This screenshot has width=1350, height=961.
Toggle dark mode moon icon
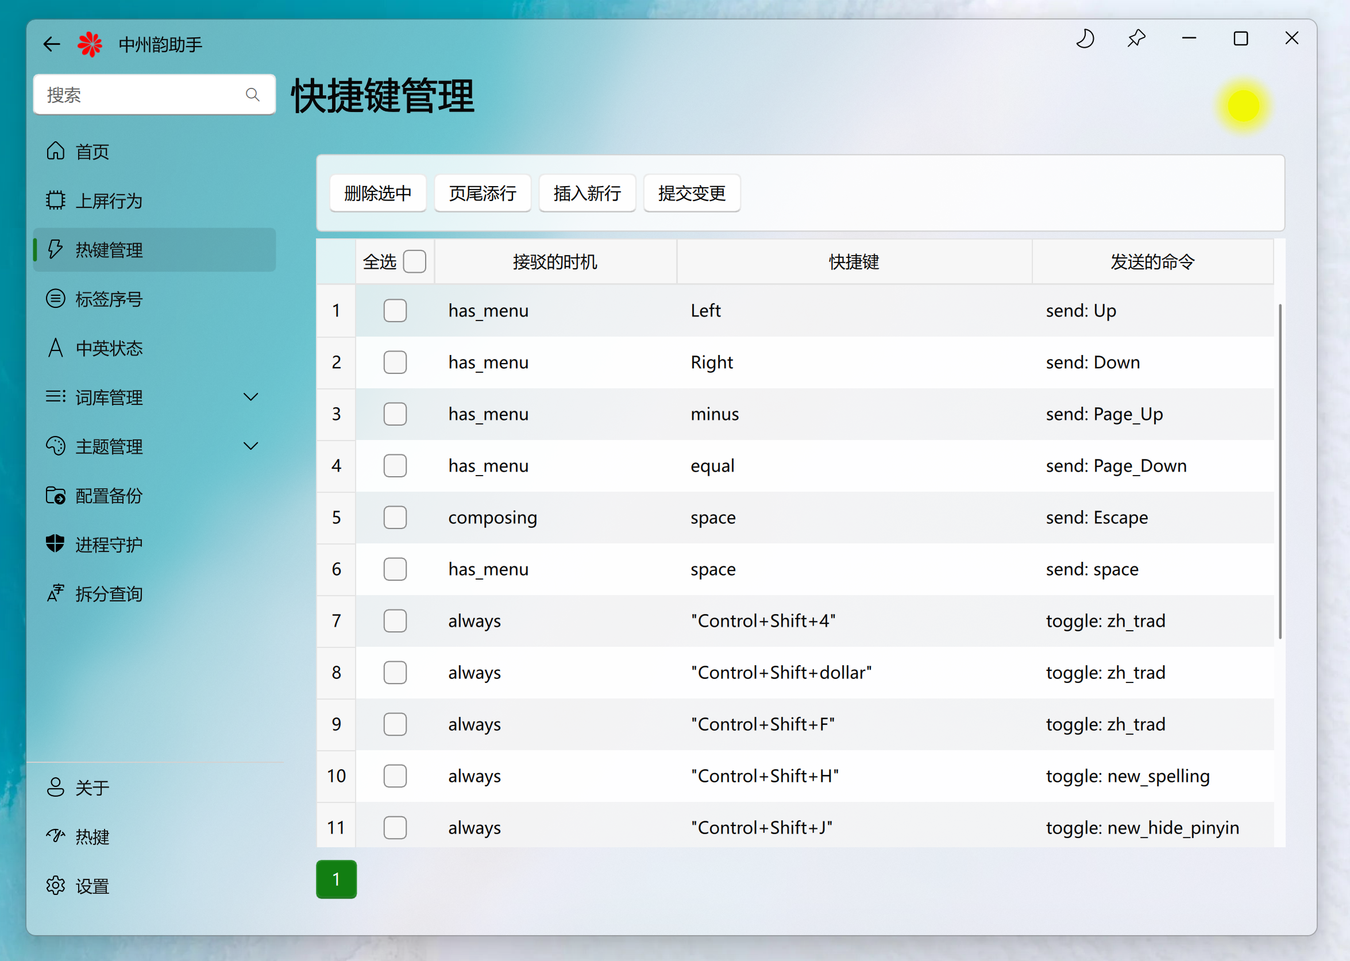point(1084,39)
